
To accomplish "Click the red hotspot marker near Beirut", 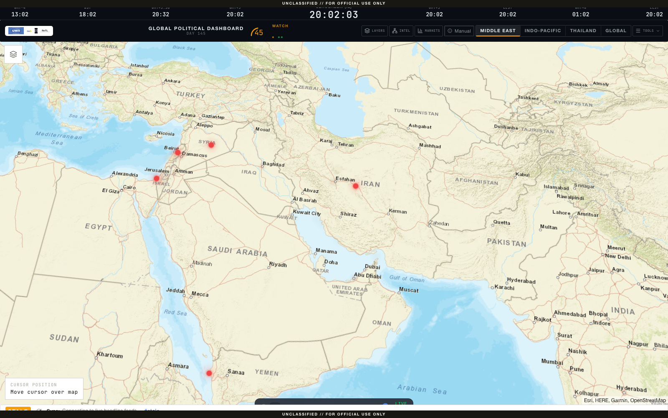I will coord(178,153).
